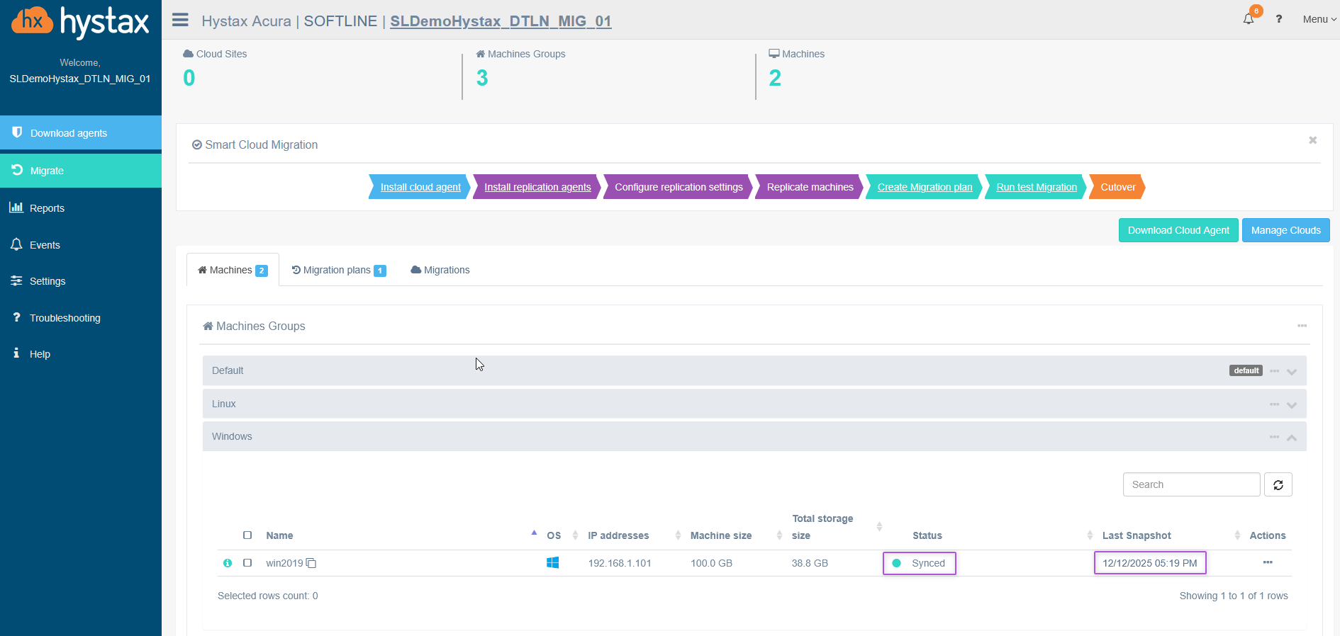Click into the Search input field
Image resolution: width=1340 pixels, height=636 pixels.
(x=1191, y=485)
